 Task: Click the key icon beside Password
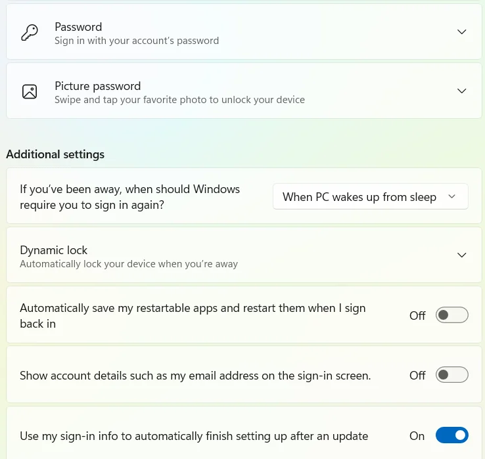coord(30,32)
